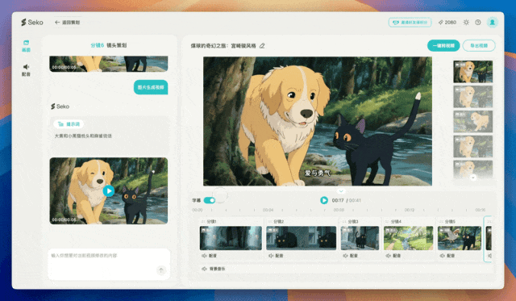This screenshot has width=516, height=301.
Task: Click the pencil icon beside project title
Action: tap(262, 46)
